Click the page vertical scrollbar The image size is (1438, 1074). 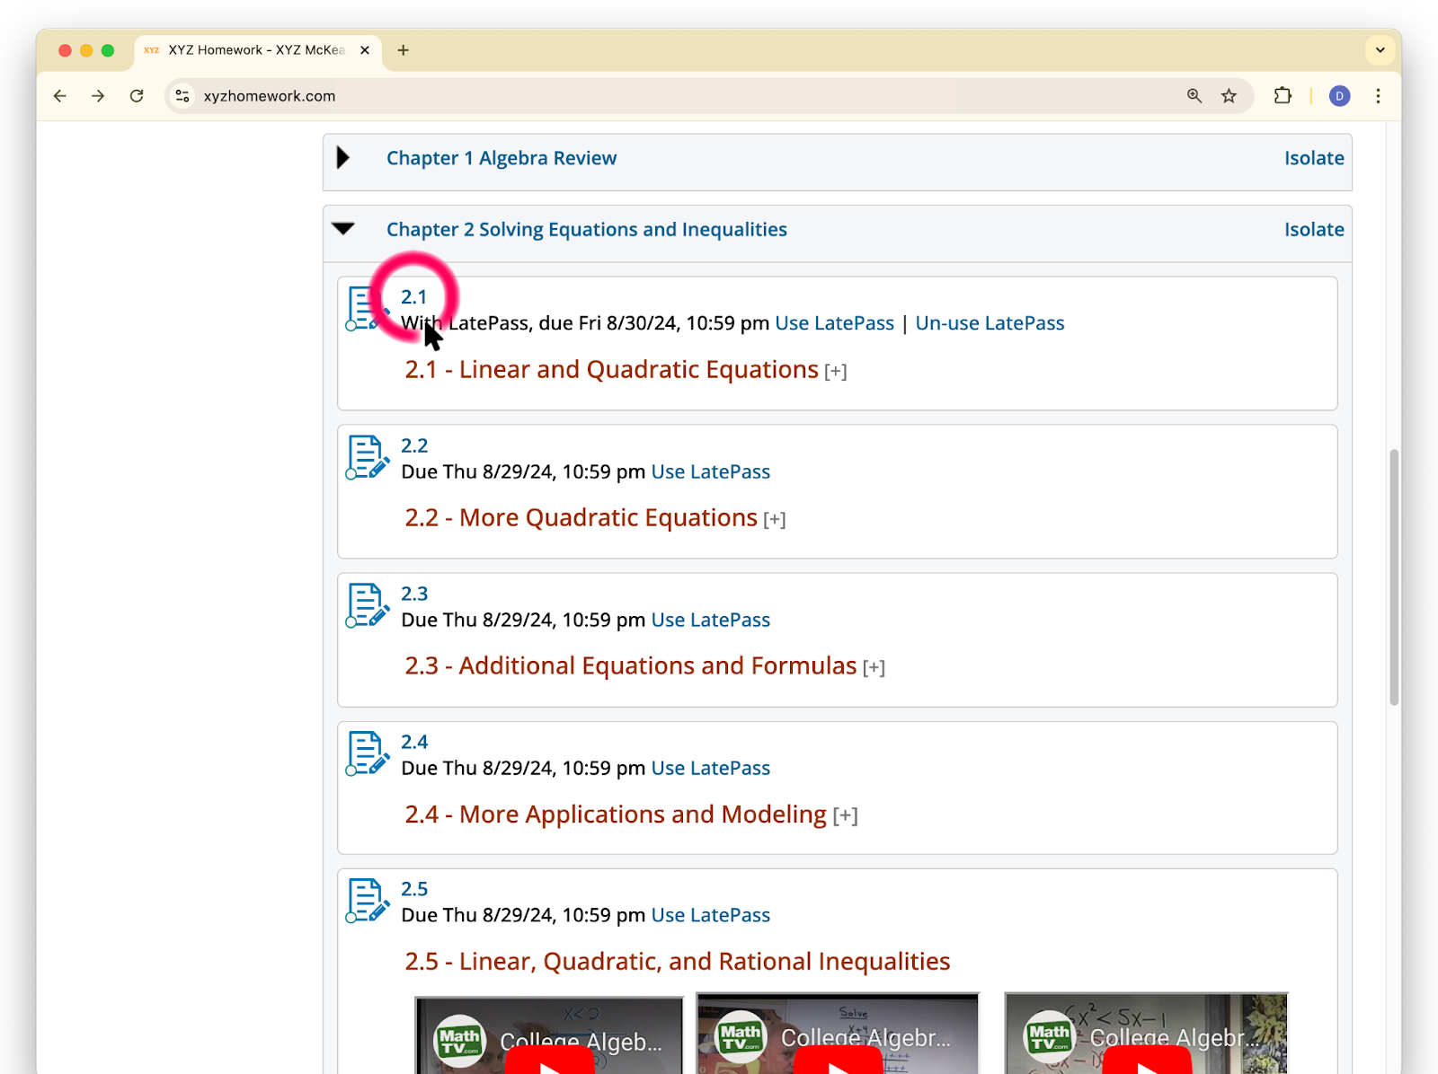click(1394, 577)
